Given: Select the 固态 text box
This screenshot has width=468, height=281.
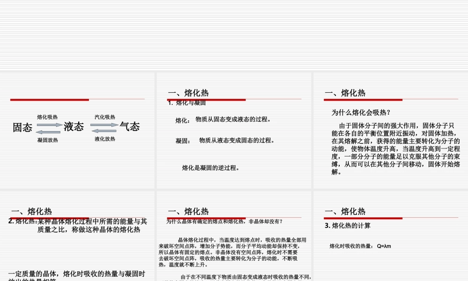Looking at the screenshot, I should click(x=22, y=126).
